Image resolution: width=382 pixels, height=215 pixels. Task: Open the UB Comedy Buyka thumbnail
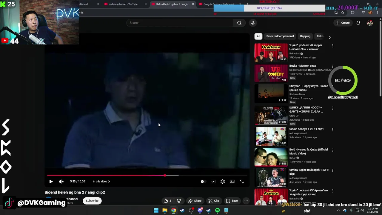271,73
